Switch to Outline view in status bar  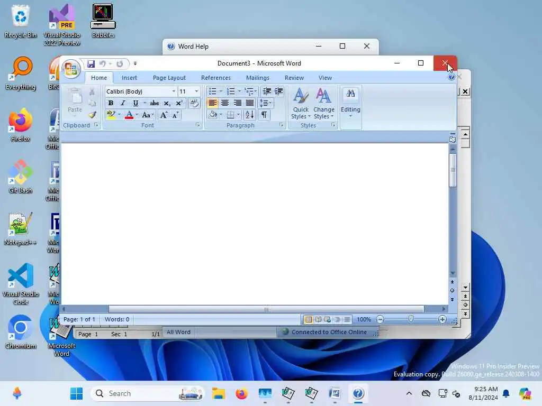coord(337,319)
